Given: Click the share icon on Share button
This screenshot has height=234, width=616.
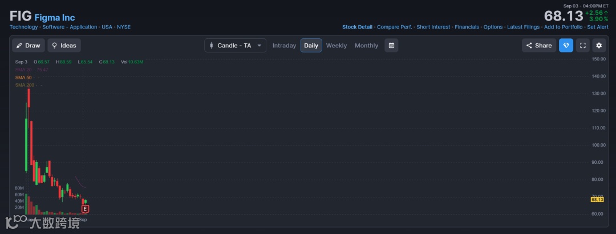Looking at the screenshot, I should 529,46.
